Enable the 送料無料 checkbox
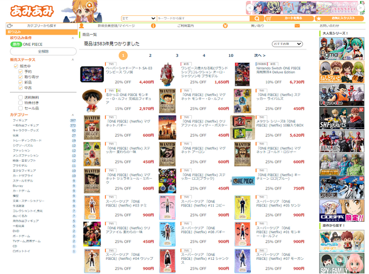 coord(21,98)
